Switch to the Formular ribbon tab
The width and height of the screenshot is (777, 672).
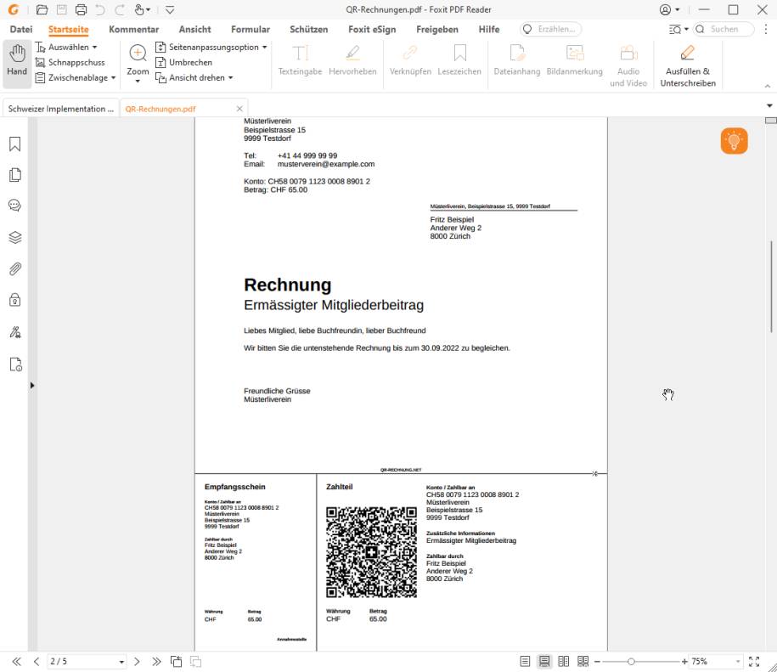tap(250, 29)
